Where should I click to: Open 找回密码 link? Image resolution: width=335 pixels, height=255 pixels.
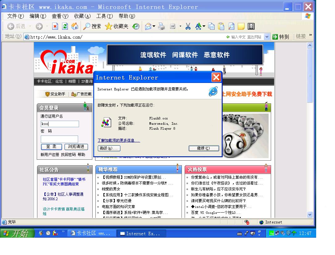coord(68,155)
